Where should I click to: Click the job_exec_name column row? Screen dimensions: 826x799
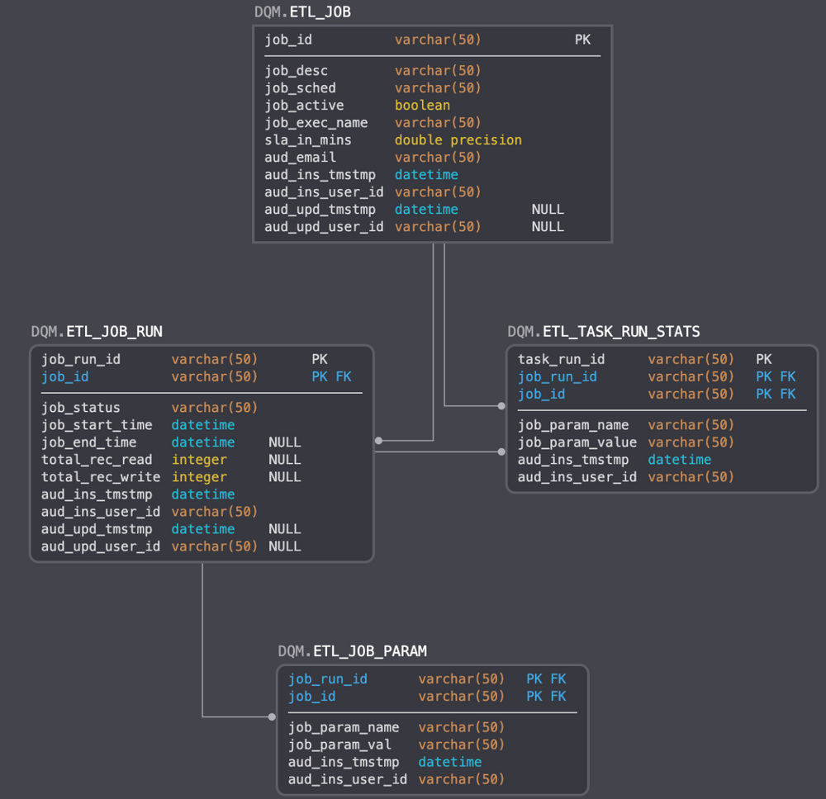coord(316,123)
